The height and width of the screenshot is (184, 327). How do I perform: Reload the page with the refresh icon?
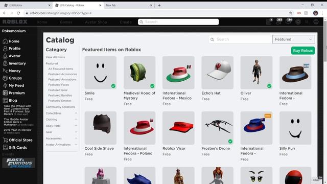pos(18,13)
